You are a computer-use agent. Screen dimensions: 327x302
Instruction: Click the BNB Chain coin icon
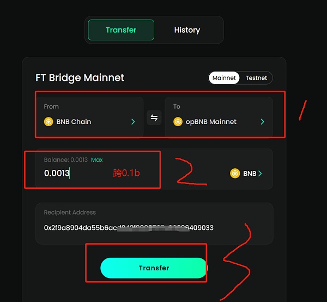49,122
